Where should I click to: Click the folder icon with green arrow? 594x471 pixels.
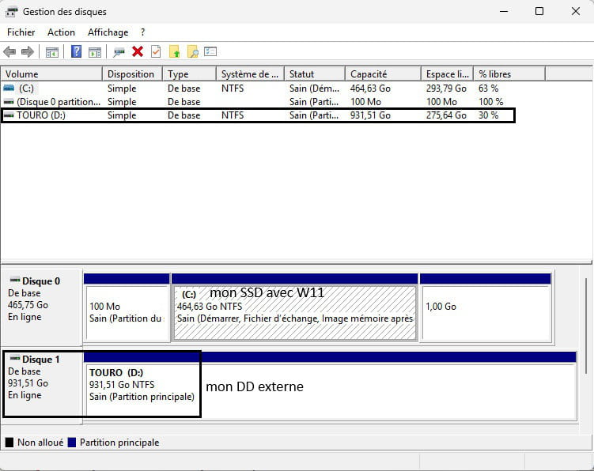click(x=174, y=52)
